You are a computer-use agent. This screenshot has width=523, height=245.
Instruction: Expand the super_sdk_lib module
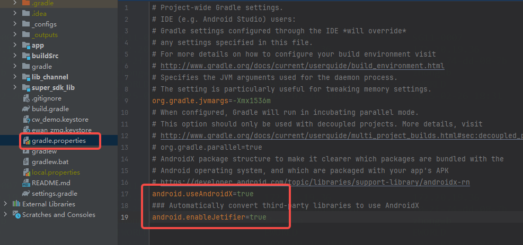[x=15, y=87]
